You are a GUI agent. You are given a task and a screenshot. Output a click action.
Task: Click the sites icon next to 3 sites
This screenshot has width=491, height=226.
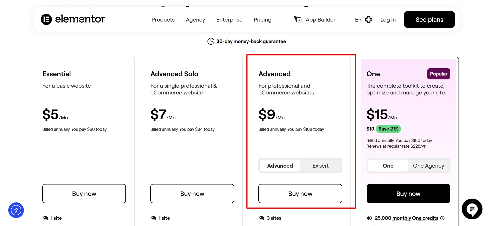(x=261, y=218)
